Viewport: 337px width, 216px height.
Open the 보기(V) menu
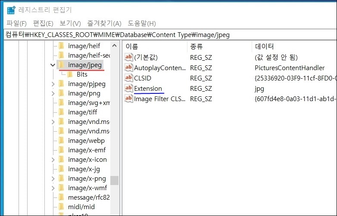(x=70, y=23)
